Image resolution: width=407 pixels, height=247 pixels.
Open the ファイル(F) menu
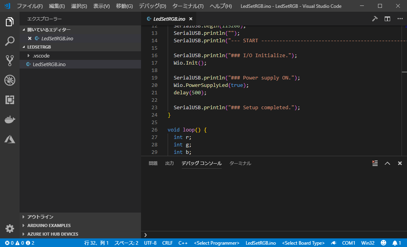pos(30,6)
